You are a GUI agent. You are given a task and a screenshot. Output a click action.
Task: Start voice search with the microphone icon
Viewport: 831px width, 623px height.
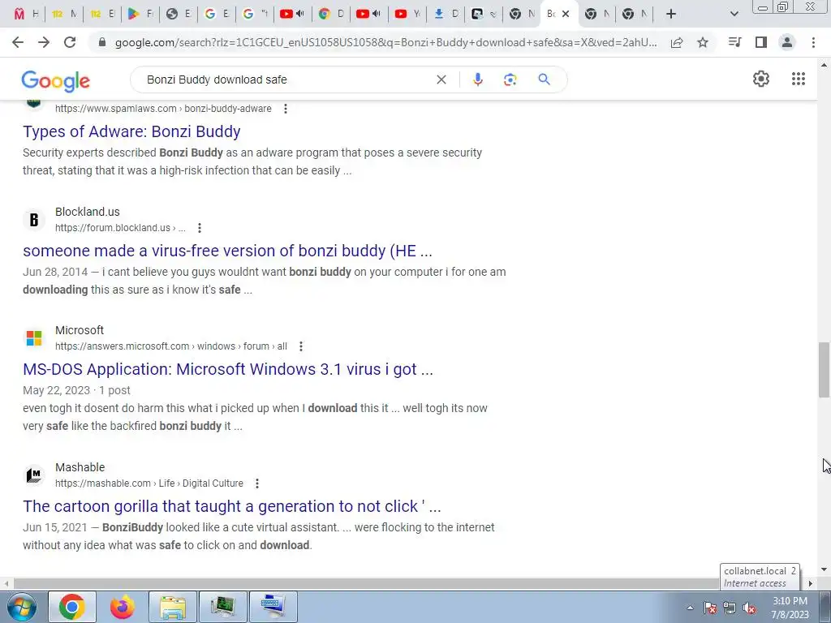point(477,79)
